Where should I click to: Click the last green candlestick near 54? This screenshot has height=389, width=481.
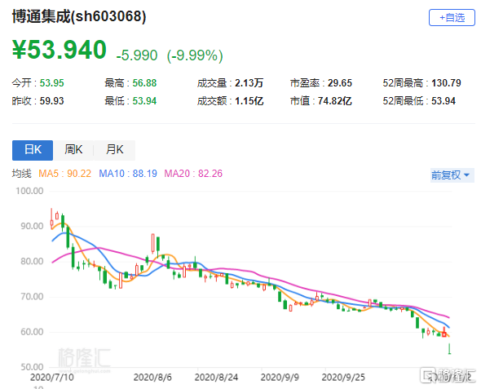pos(449,349)
